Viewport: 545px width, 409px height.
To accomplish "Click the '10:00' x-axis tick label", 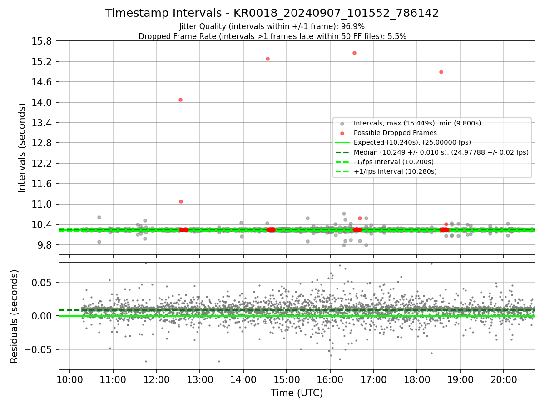I will click(x=69, y=379).
